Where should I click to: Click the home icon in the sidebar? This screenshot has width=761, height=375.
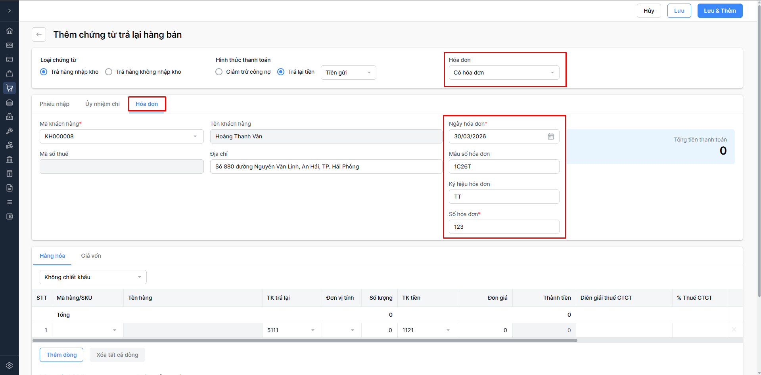[10, 31]
